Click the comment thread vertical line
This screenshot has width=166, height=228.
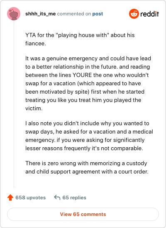(x=14, y=104)
